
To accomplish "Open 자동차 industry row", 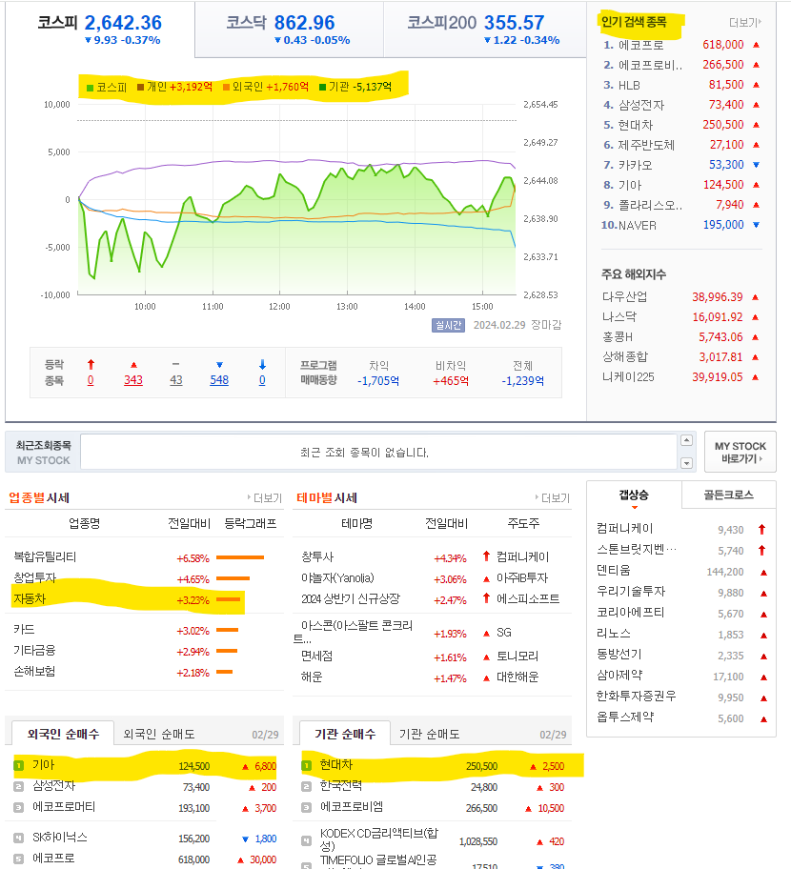I will point(30,599).
